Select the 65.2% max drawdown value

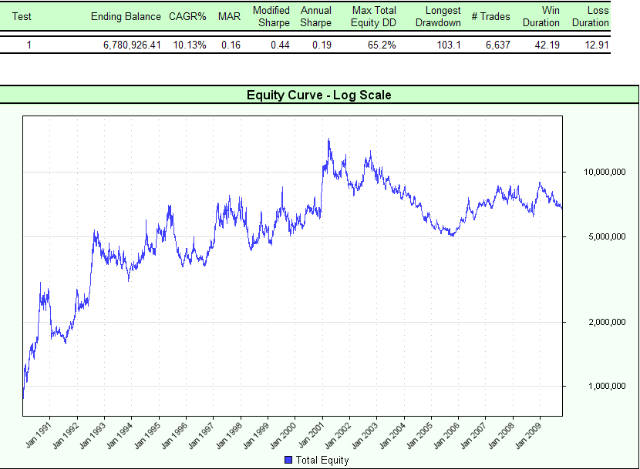[382, 45]
